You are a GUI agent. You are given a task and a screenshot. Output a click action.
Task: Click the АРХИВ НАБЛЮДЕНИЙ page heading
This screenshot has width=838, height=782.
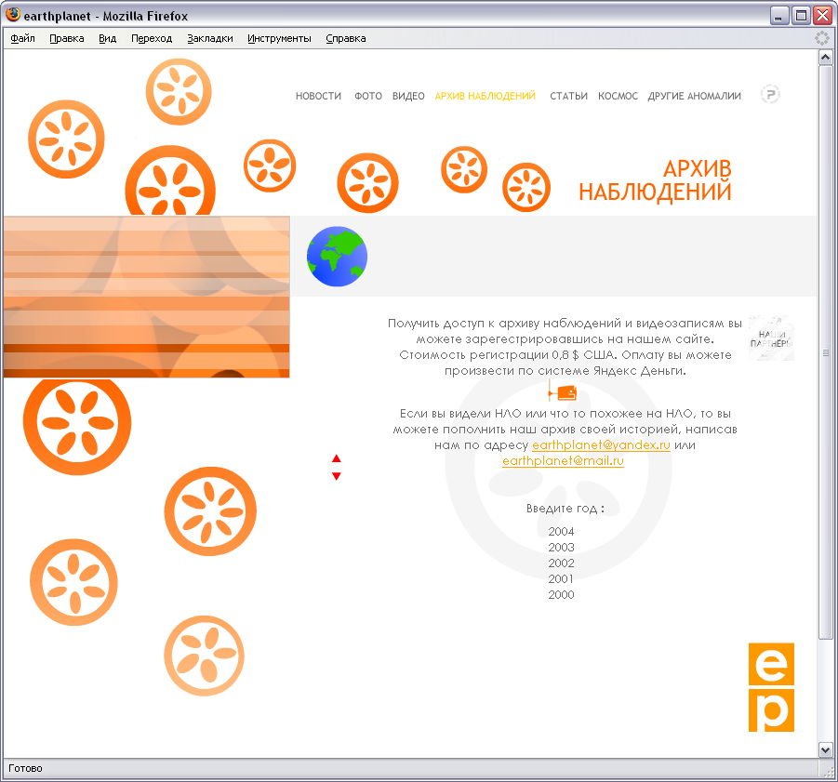coord(655,180)
